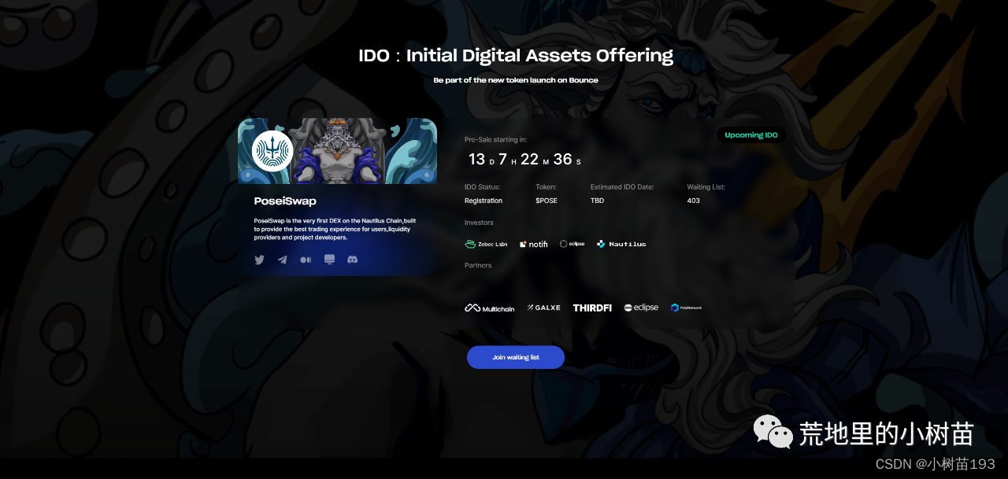Click the pre-sale countdown timer
Screen dimensions: 1008x479
[524, 159]
